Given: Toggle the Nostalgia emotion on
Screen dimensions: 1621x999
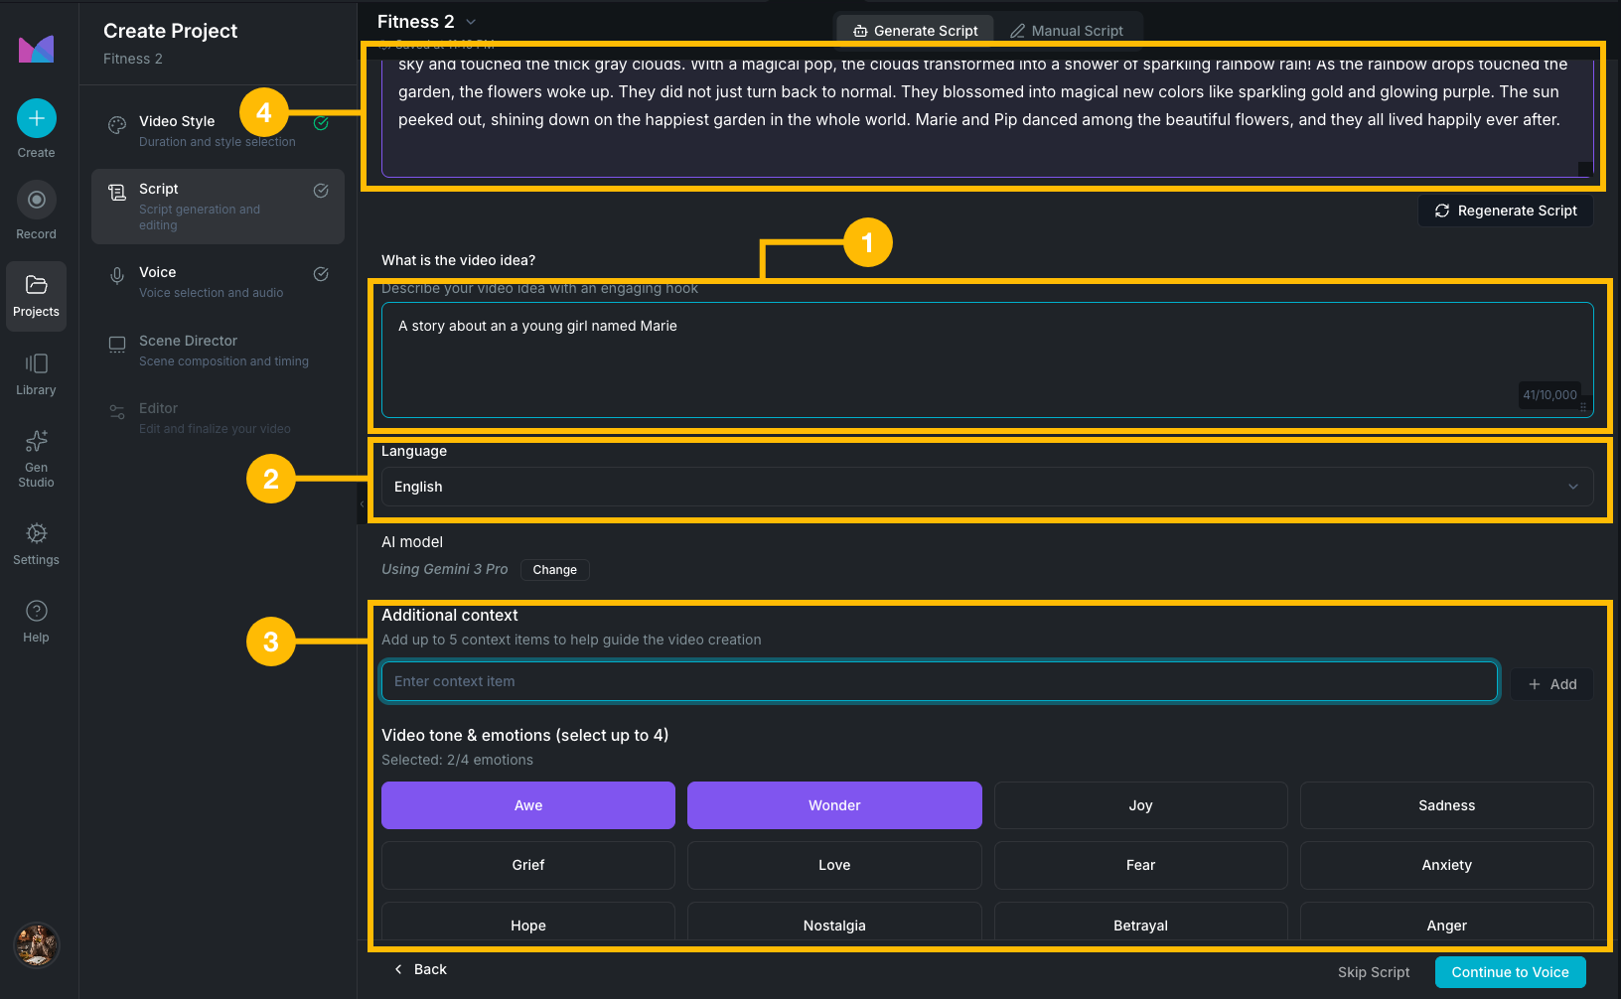Looking at the screenshot, I should pyautogui.click(x=833, y=925).
